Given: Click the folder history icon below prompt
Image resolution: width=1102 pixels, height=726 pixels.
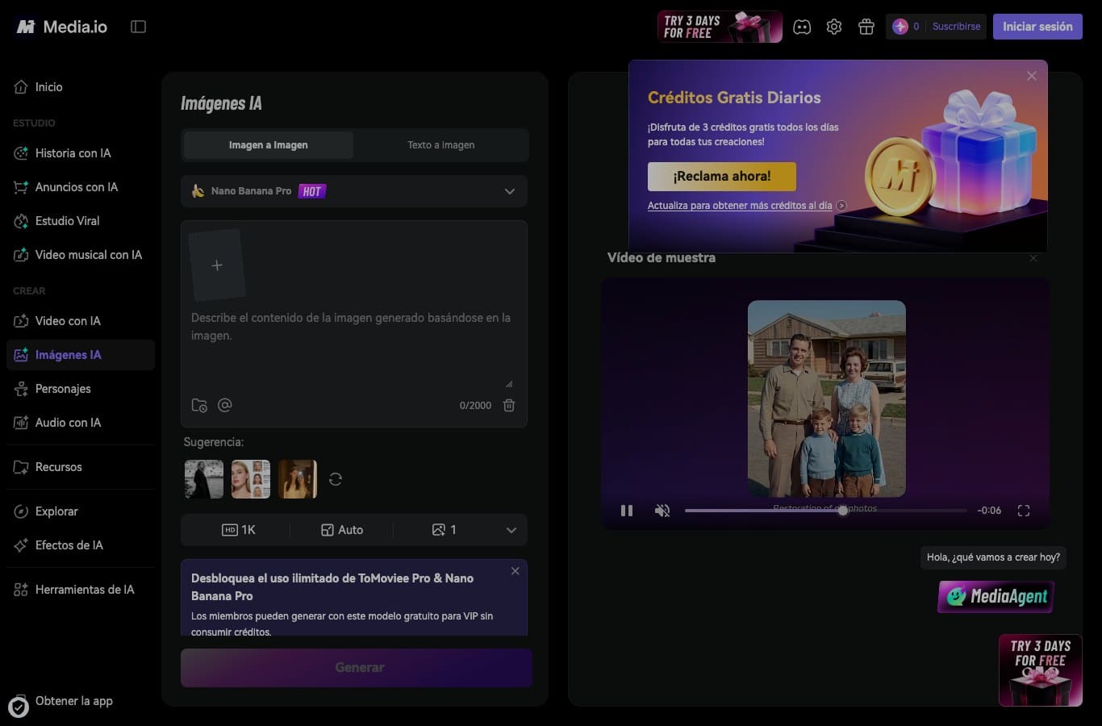Looking at the screenshot, I should pos(199,406).
